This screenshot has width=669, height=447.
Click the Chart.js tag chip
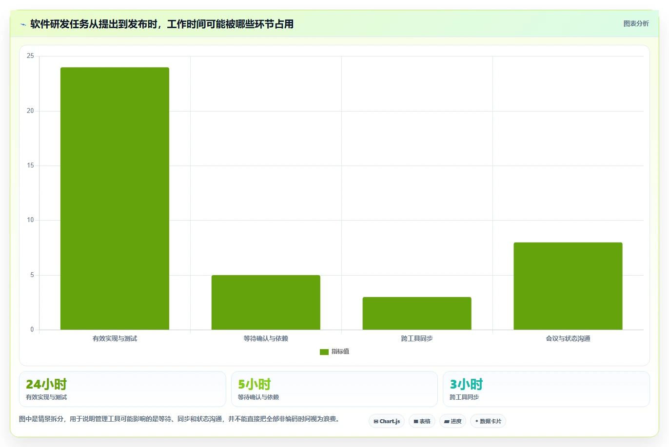click(x=387, y=421)
